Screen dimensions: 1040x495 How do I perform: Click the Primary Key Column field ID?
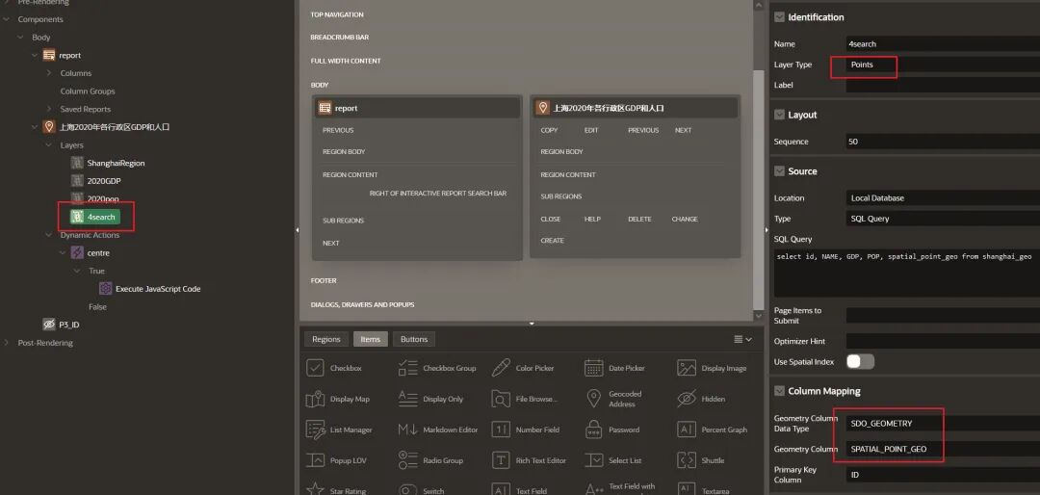pyautogui.click(x=943, y=475)
